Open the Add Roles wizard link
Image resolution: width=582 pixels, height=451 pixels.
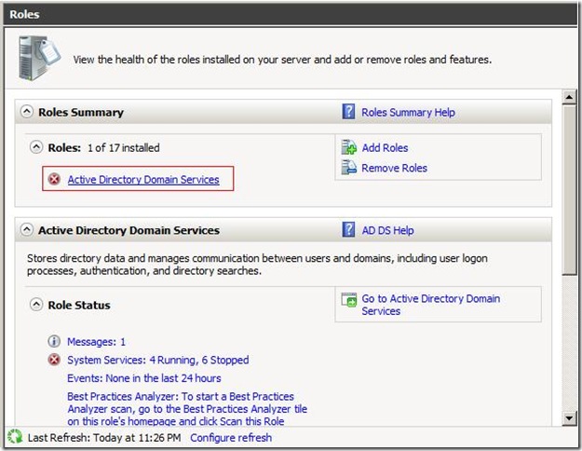385,148
